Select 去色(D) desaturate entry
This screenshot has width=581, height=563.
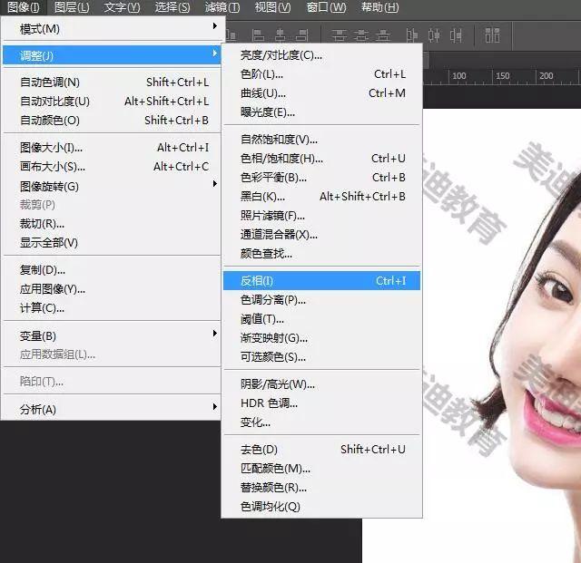click(x=321, y=450)
